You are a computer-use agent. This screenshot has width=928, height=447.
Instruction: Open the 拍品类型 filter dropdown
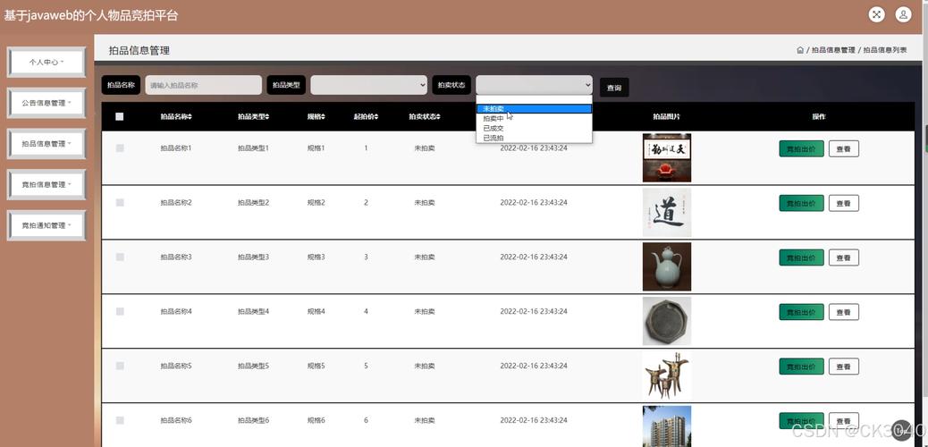point(368,85)
